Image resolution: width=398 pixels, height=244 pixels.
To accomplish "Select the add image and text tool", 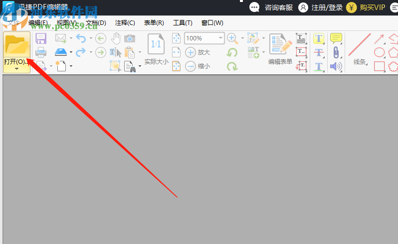I will 253,52.
